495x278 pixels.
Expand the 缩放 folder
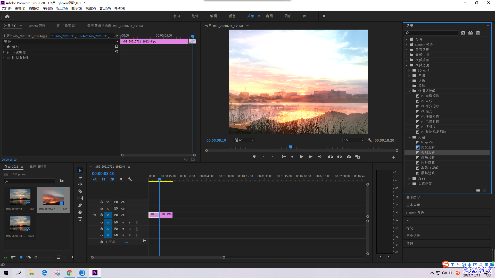(409, 178)
